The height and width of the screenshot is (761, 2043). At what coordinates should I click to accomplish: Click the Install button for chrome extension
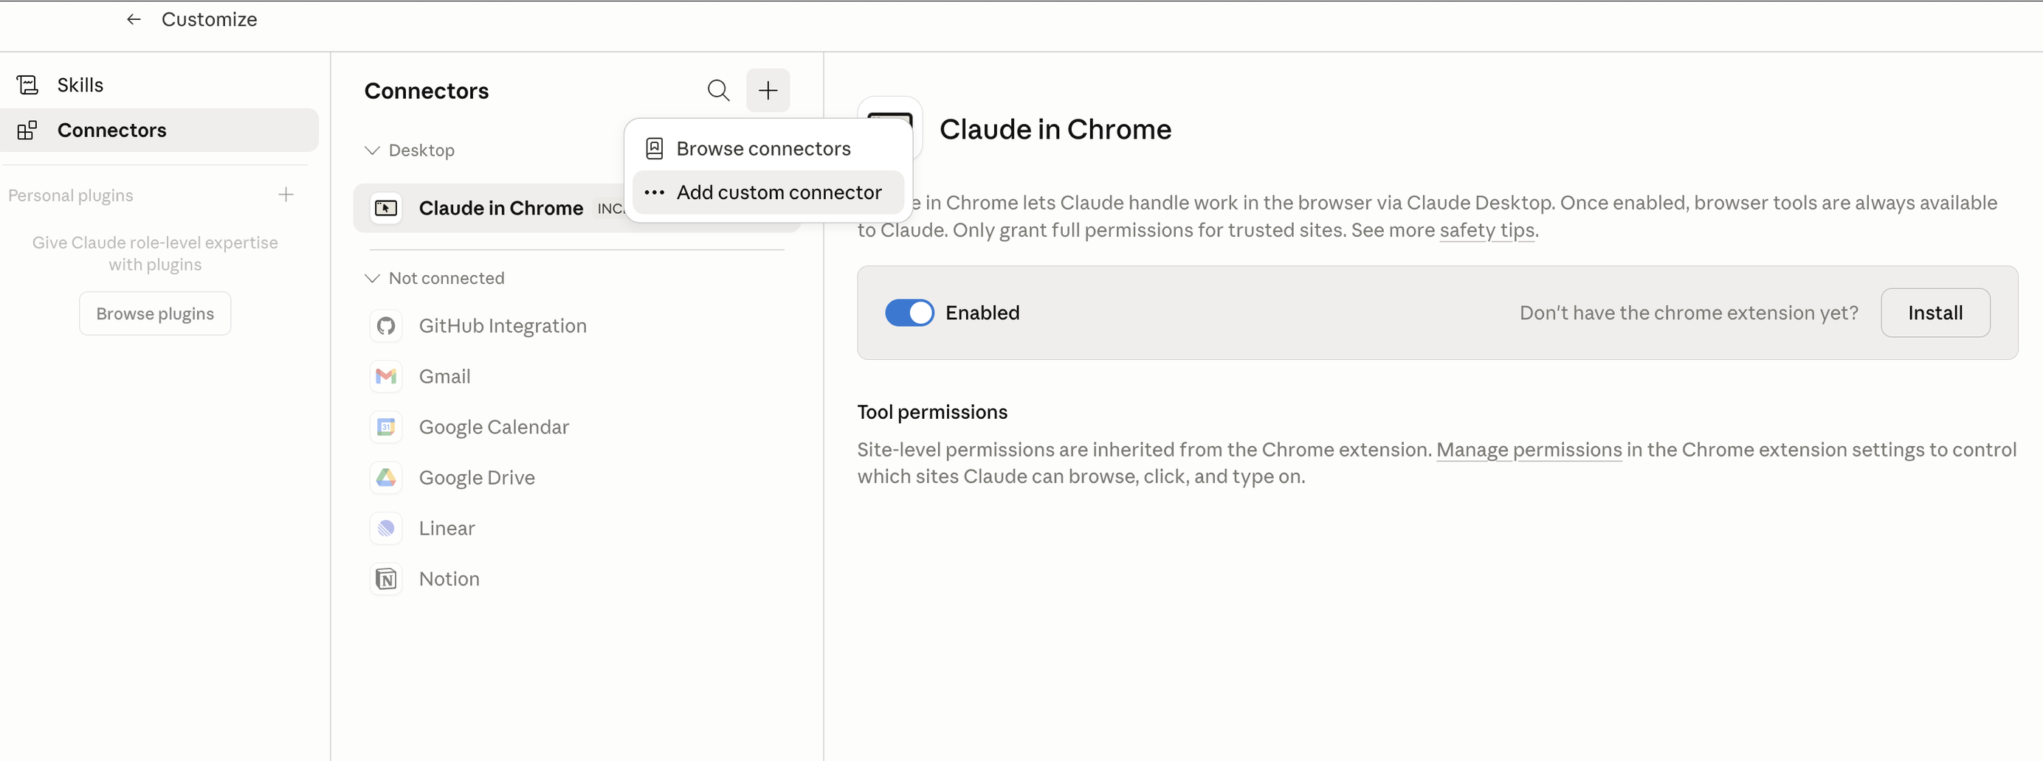tap(1935, 313)
